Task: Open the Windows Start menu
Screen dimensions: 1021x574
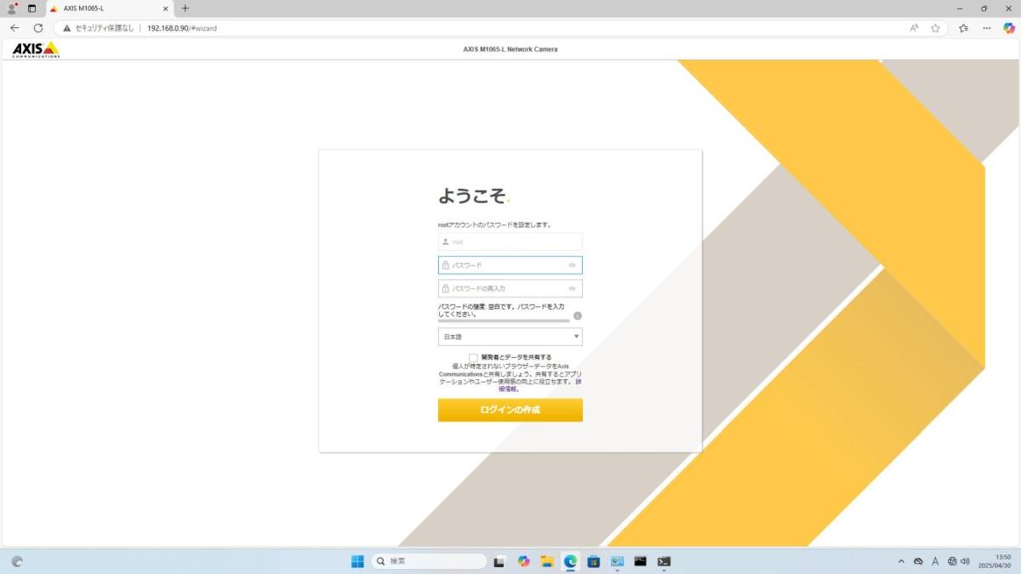Action: (x=357, y=561)
